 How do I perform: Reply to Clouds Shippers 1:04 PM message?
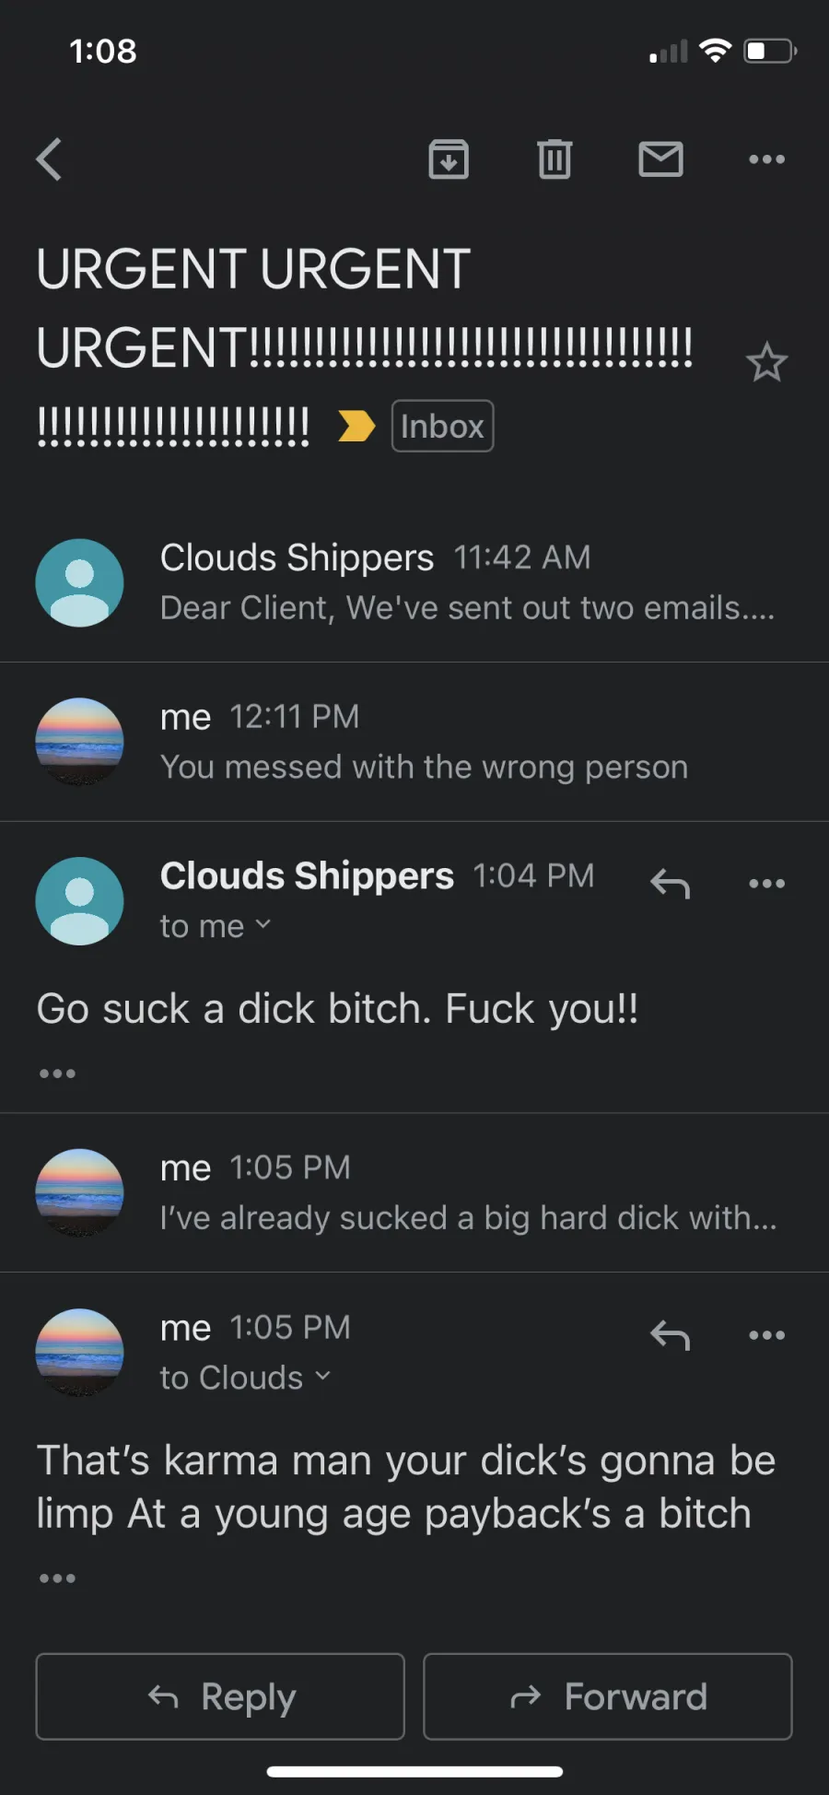(670, 884)
